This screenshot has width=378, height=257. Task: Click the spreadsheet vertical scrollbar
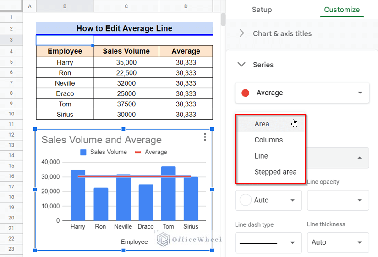tap(223, 19)
